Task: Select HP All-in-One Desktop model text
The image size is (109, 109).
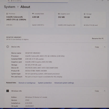Action: (x=17, y=40)
